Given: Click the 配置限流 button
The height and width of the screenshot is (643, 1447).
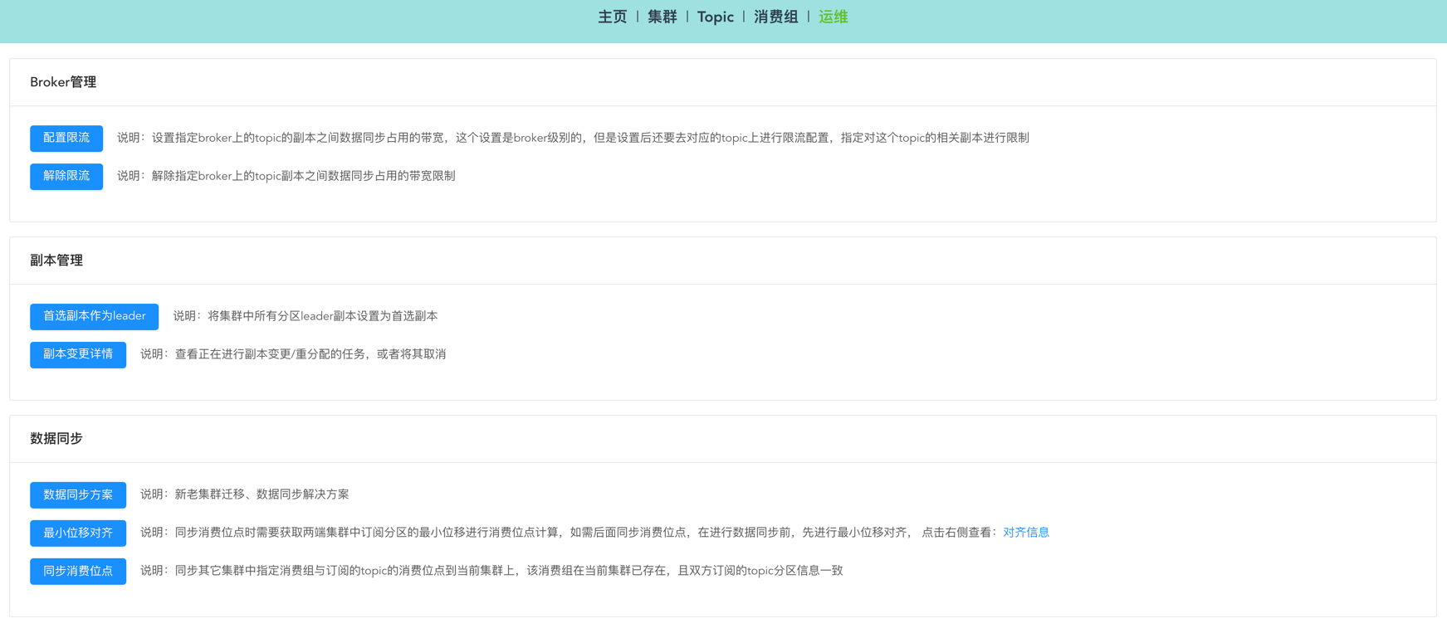Looking at the screenshot, I should click(66, 138).
